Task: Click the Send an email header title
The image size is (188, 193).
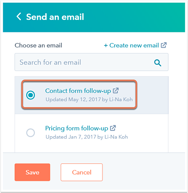Action: pyautogui.click(x=55, y=17)
